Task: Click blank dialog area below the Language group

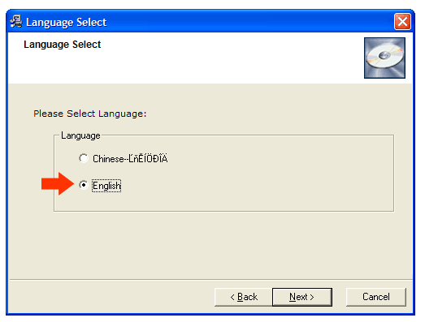Action: pyautogui.click(x=210, y=245)
